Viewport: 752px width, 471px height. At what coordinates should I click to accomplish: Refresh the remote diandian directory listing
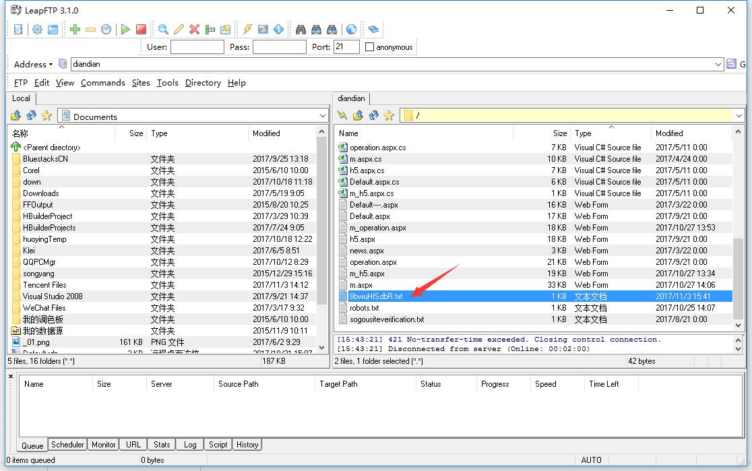[373, 115]
